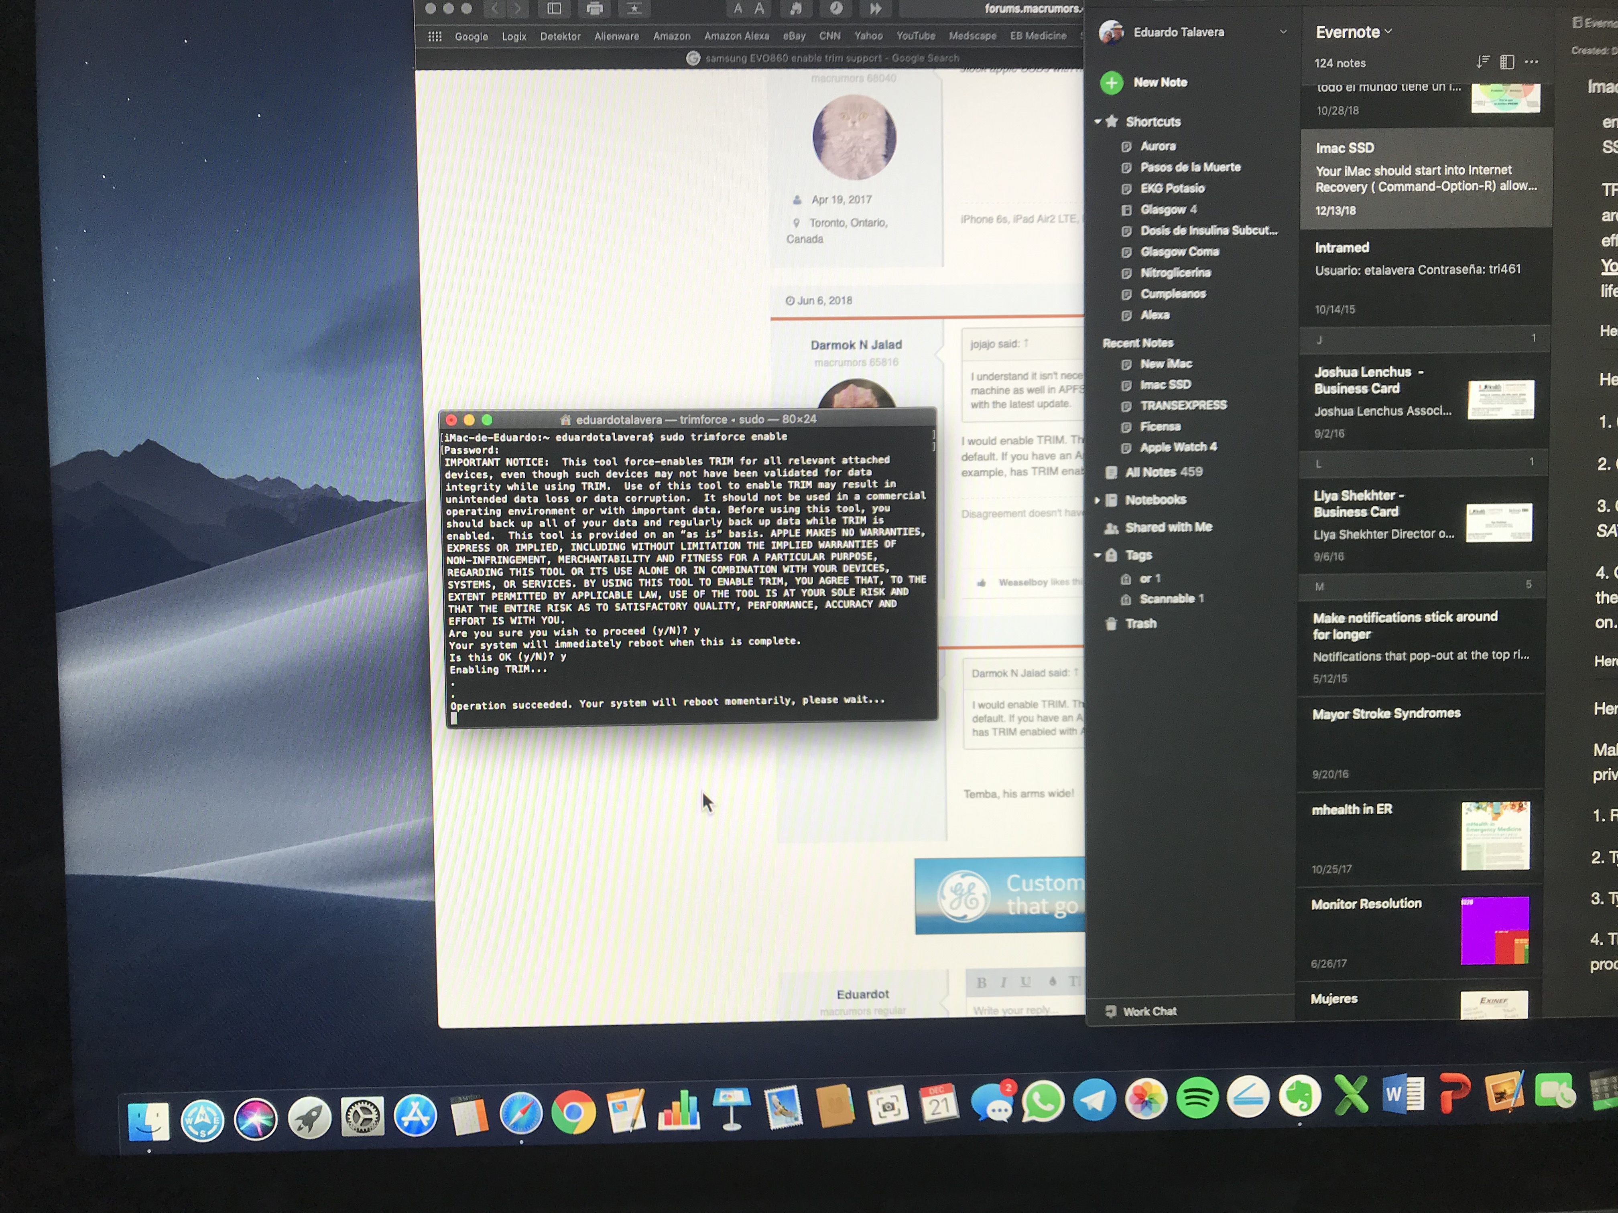Click Monitor Resolution note thumbnail
Image resolution: width=1618 pixels, height=1213 pixels.
click(1494, 930)
